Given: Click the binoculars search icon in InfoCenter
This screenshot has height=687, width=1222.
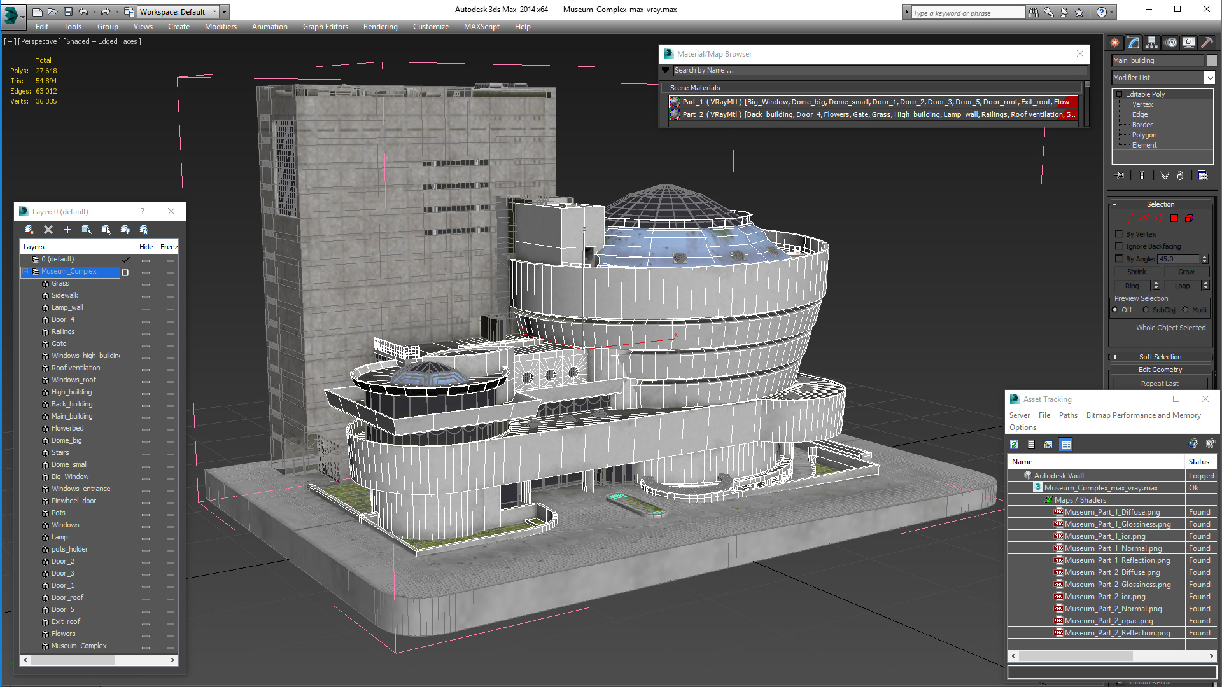Looking at the screenshot, I should click(1034, 12).
